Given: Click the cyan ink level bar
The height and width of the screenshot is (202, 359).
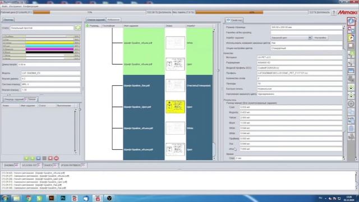Looking at the screenshot, I should point(49,46).
